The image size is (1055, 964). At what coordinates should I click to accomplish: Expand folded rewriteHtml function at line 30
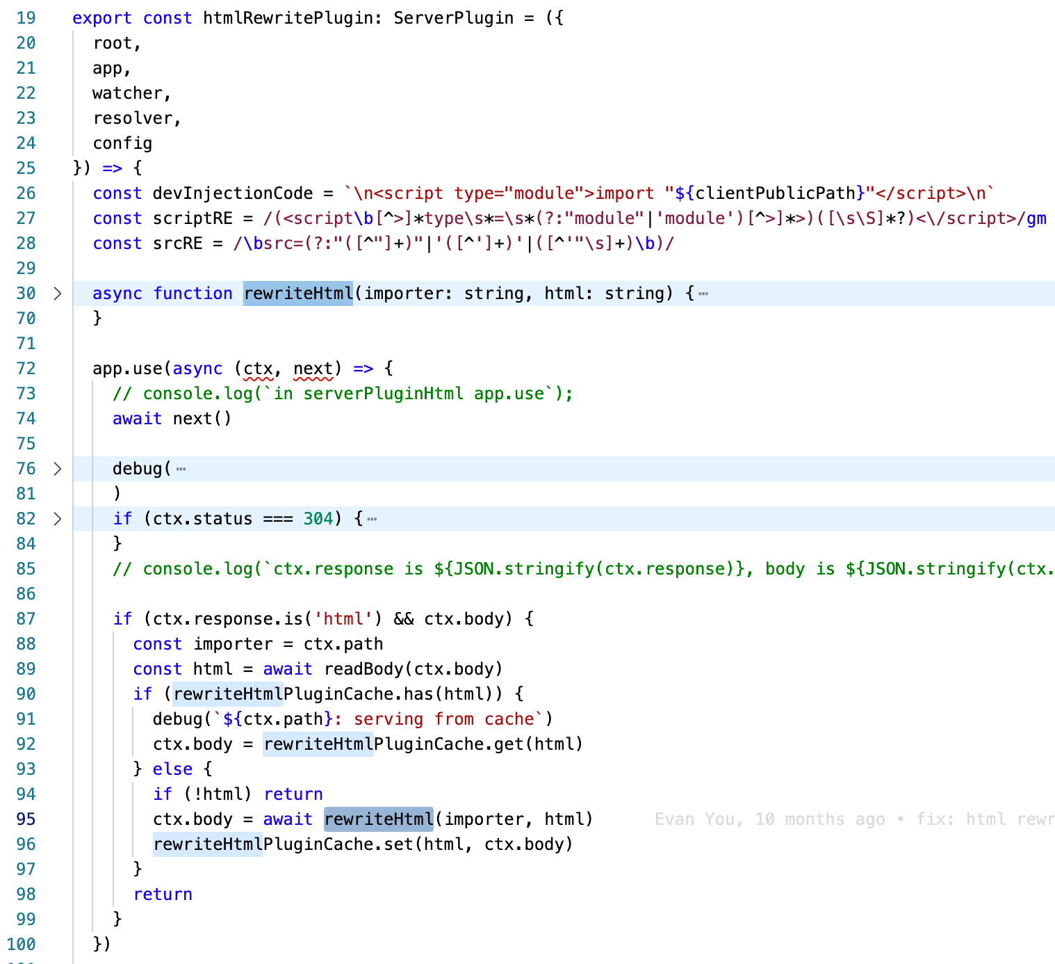(x=58, y=294)
